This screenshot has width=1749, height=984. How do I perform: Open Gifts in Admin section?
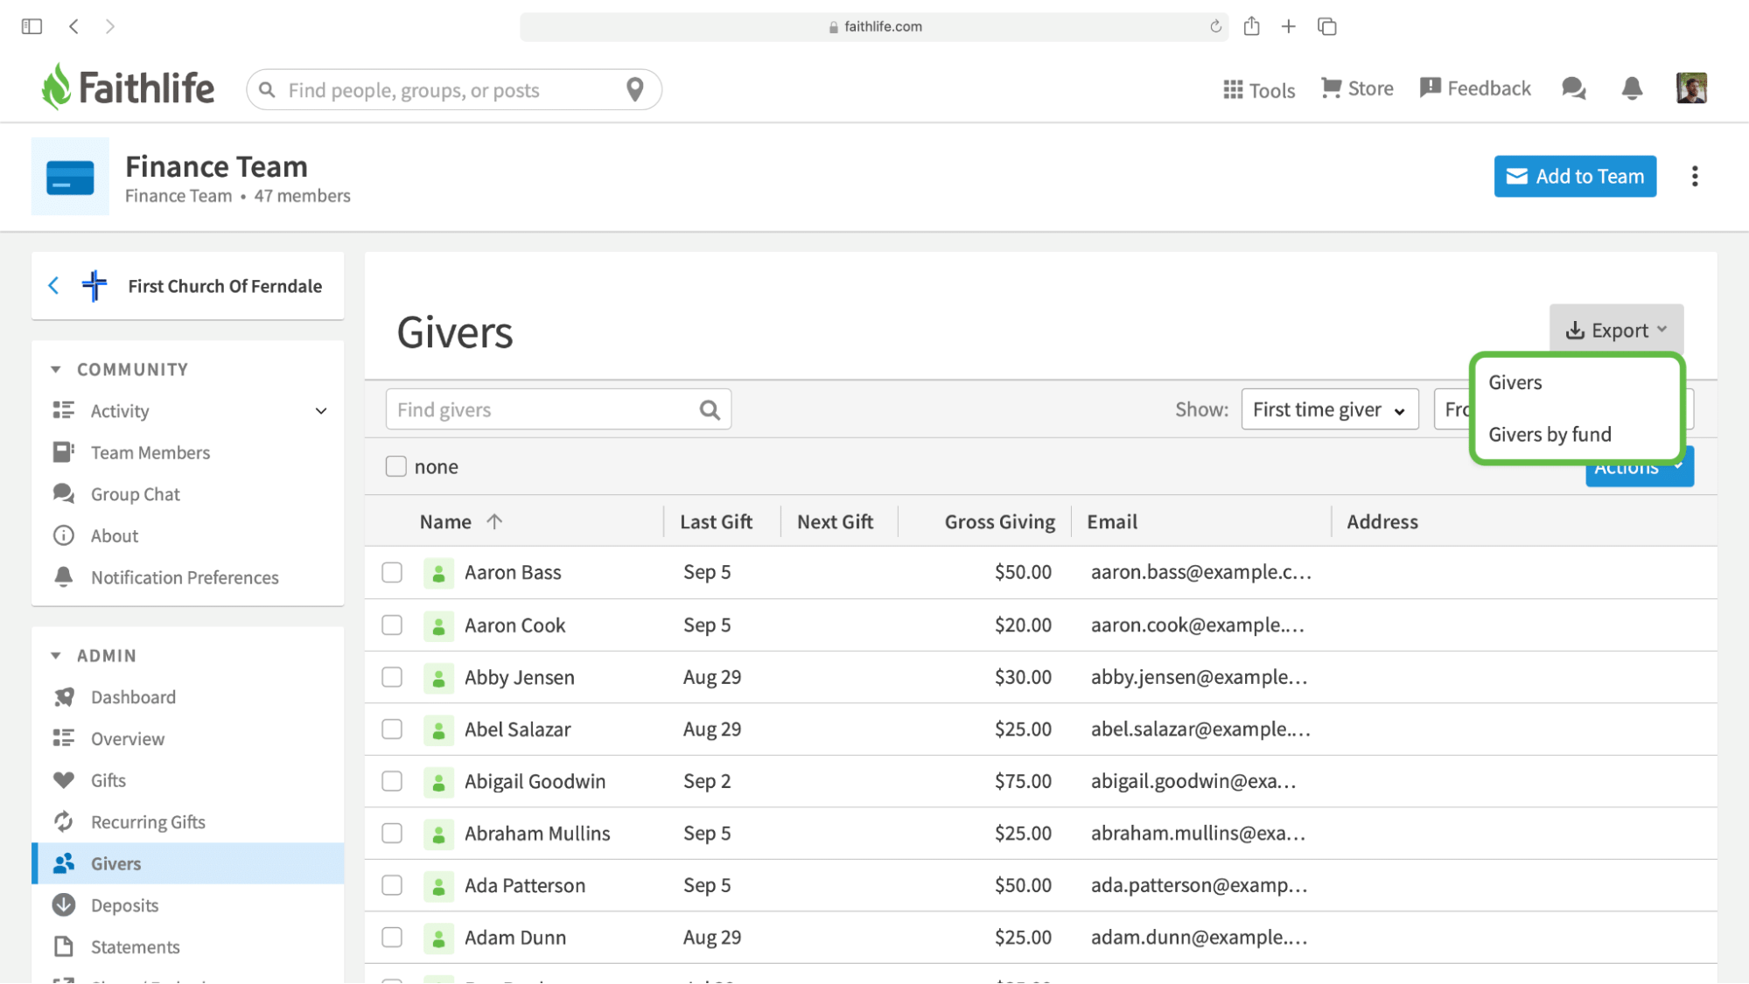[108, 780]
